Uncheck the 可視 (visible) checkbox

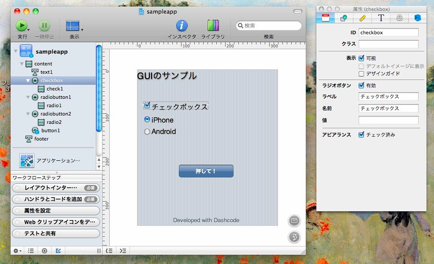[x=361, y=58]
